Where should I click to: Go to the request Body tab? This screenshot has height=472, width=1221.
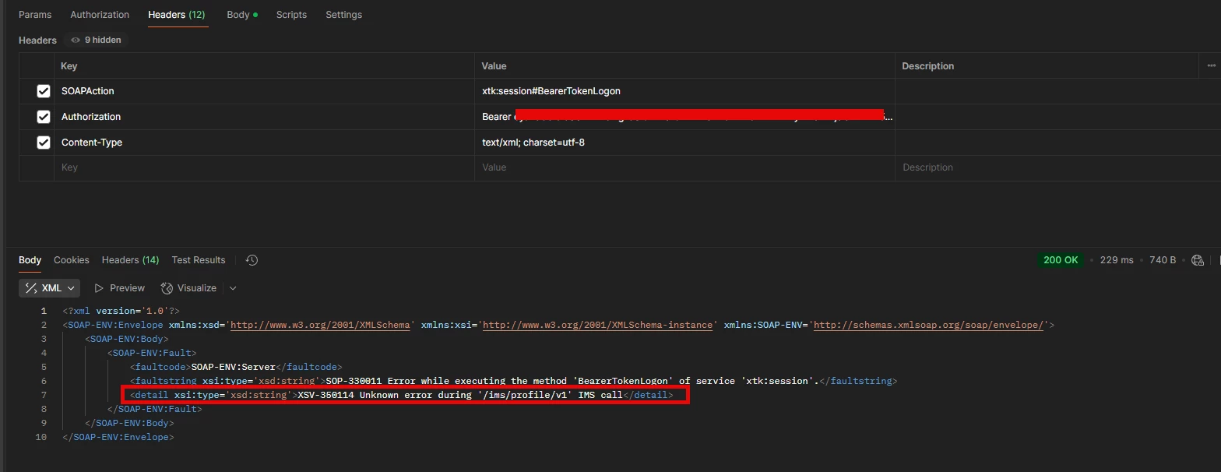tap(241, 15)
